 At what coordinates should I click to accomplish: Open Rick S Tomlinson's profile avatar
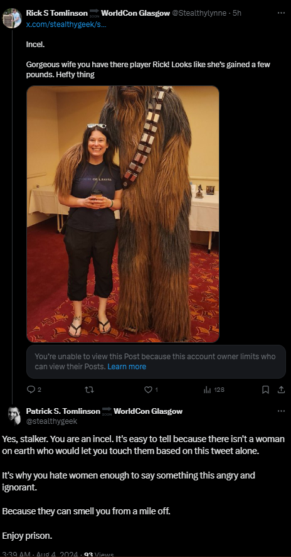[12, 18]
